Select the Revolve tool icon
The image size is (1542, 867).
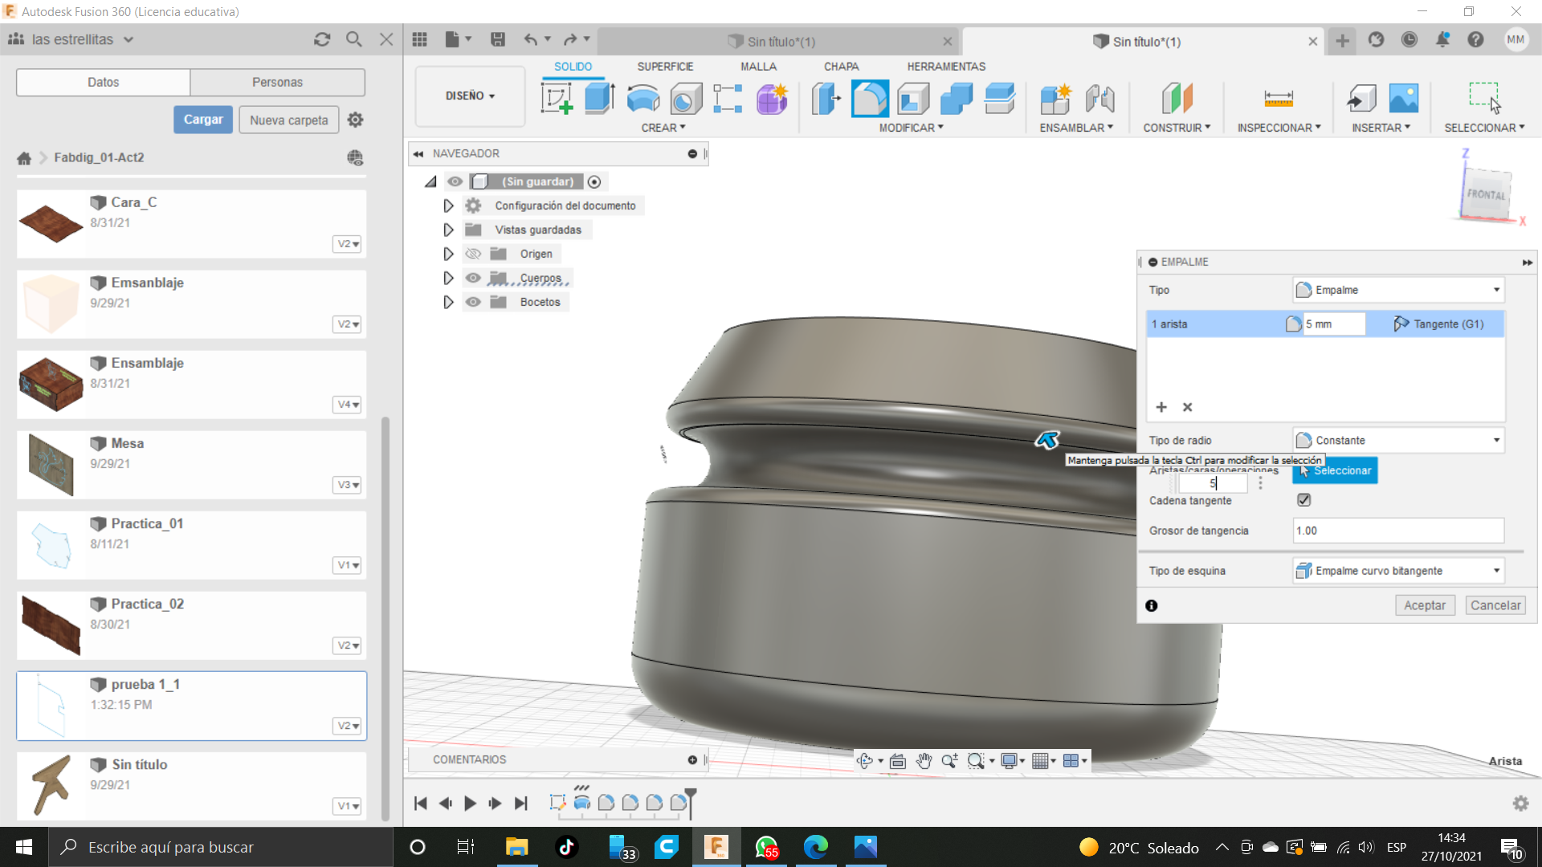[642, 99]
